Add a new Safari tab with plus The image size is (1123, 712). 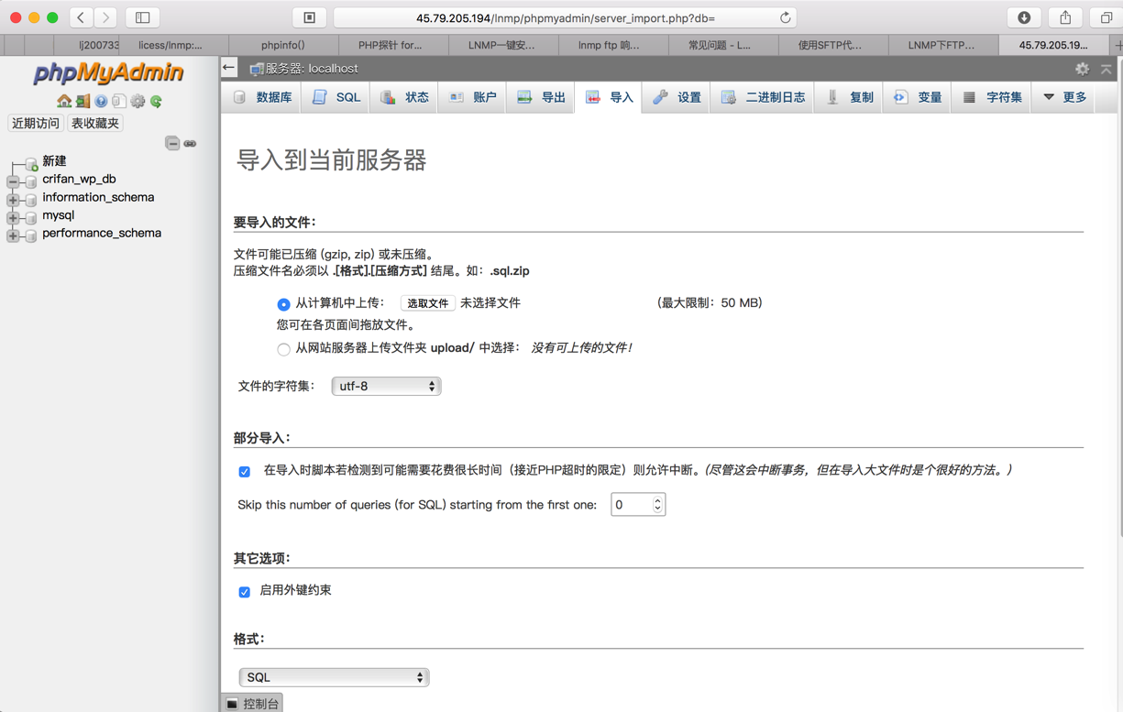tap(1117, 45)
